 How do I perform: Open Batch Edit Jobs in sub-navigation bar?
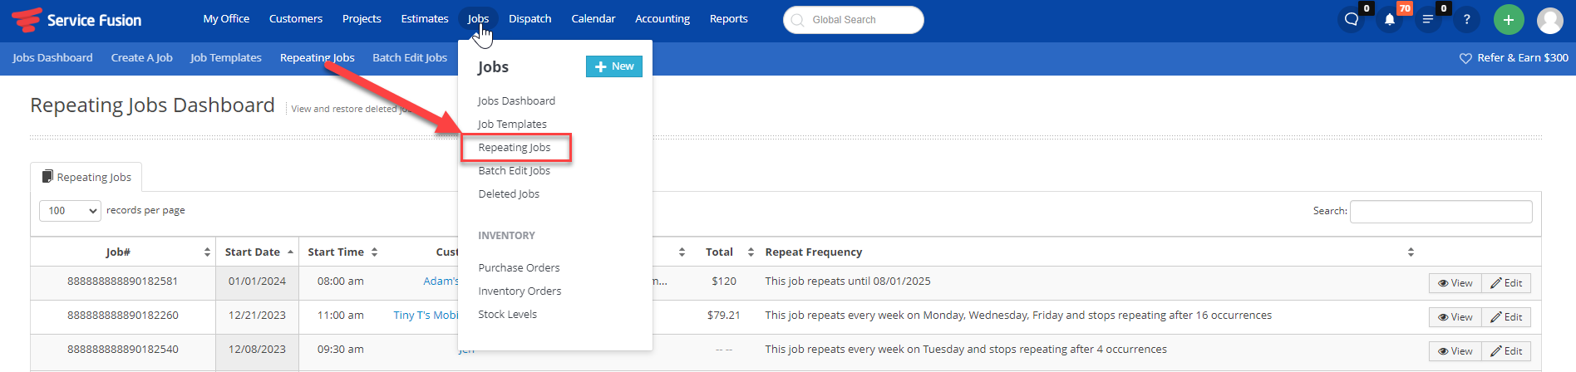(410, 58)
